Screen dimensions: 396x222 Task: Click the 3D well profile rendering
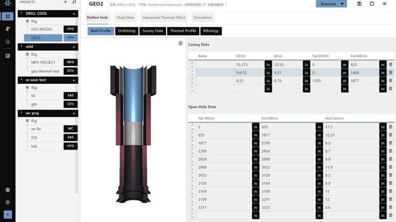pos(133,134)
